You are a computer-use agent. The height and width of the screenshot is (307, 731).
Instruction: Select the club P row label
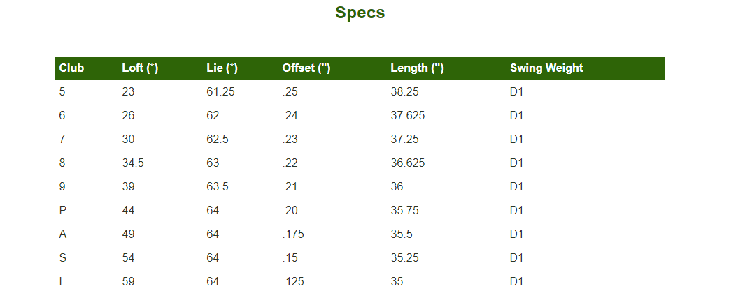click(63, 210)
